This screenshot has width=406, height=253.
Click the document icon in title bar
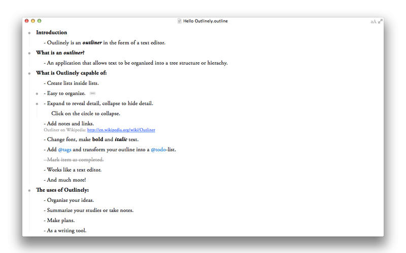[x=180, y=21]
